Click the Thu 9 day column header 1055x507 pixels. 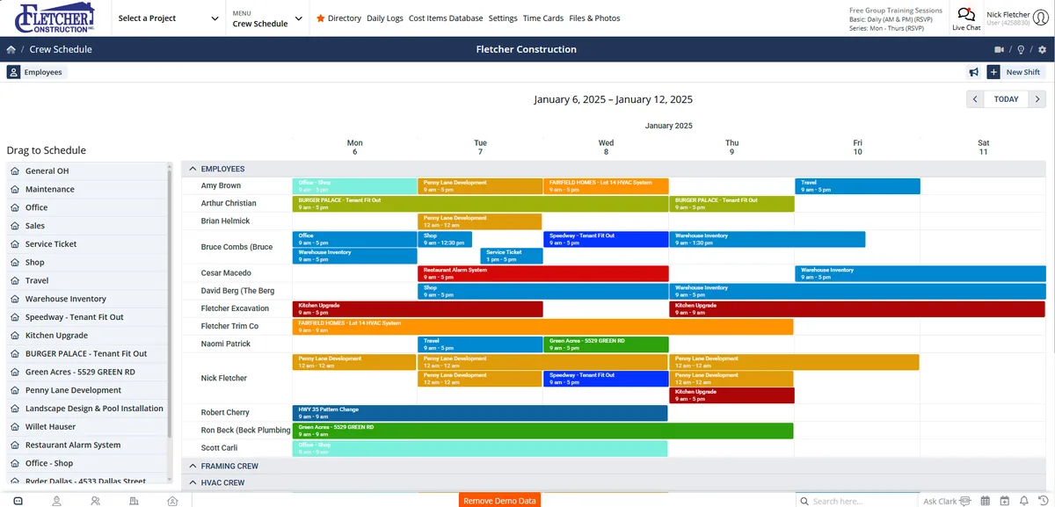(x=732, y=148)
